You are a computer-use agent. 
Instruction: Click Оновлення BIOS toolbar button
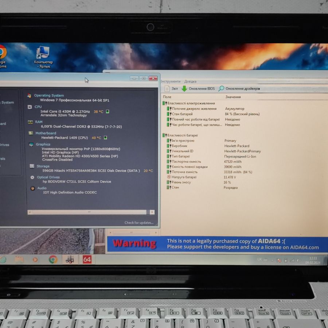click(198, 89)
